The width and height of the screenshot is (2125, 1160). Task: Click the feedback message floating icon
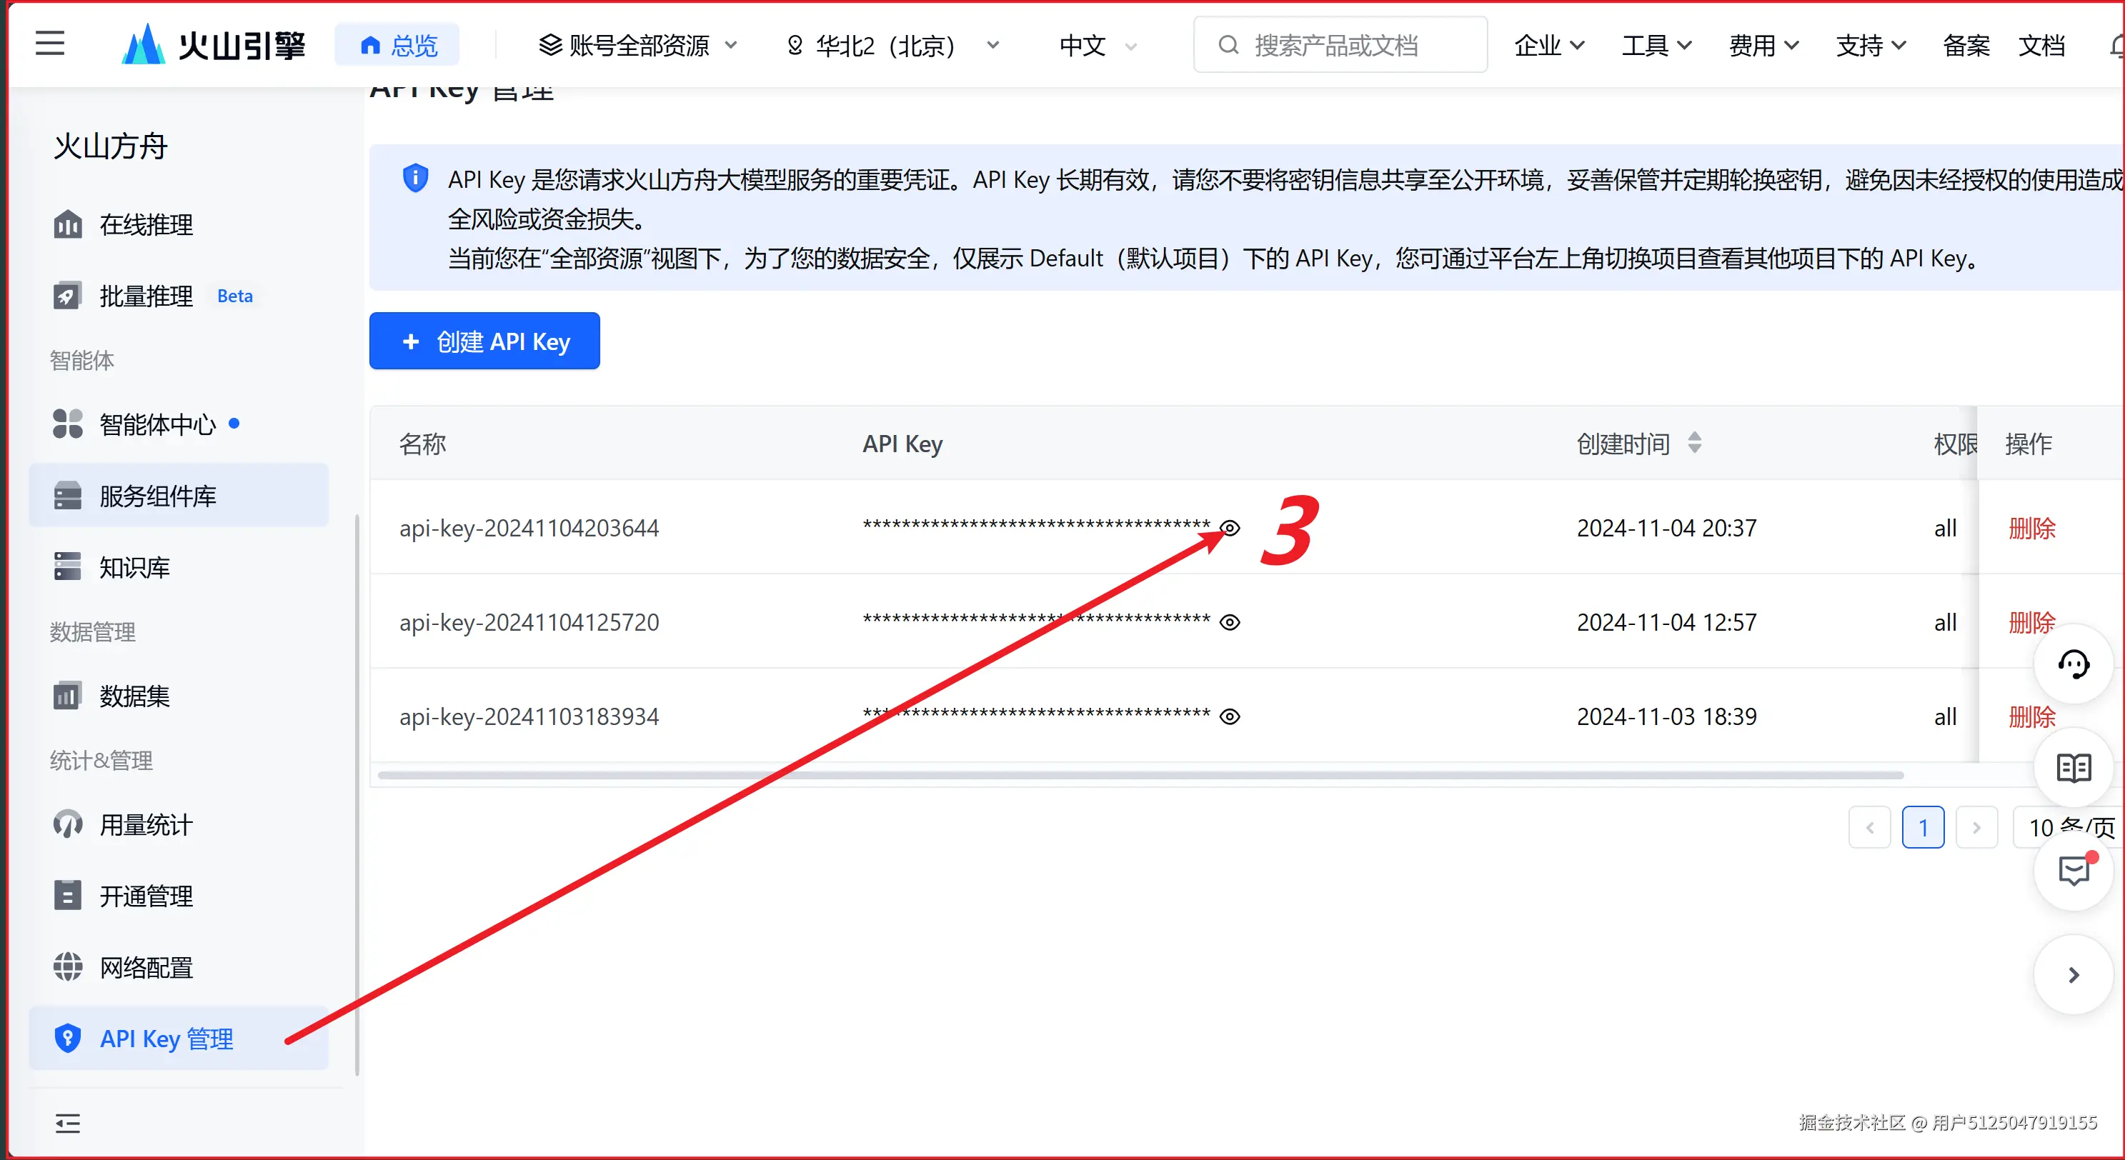coord(2072,871)
